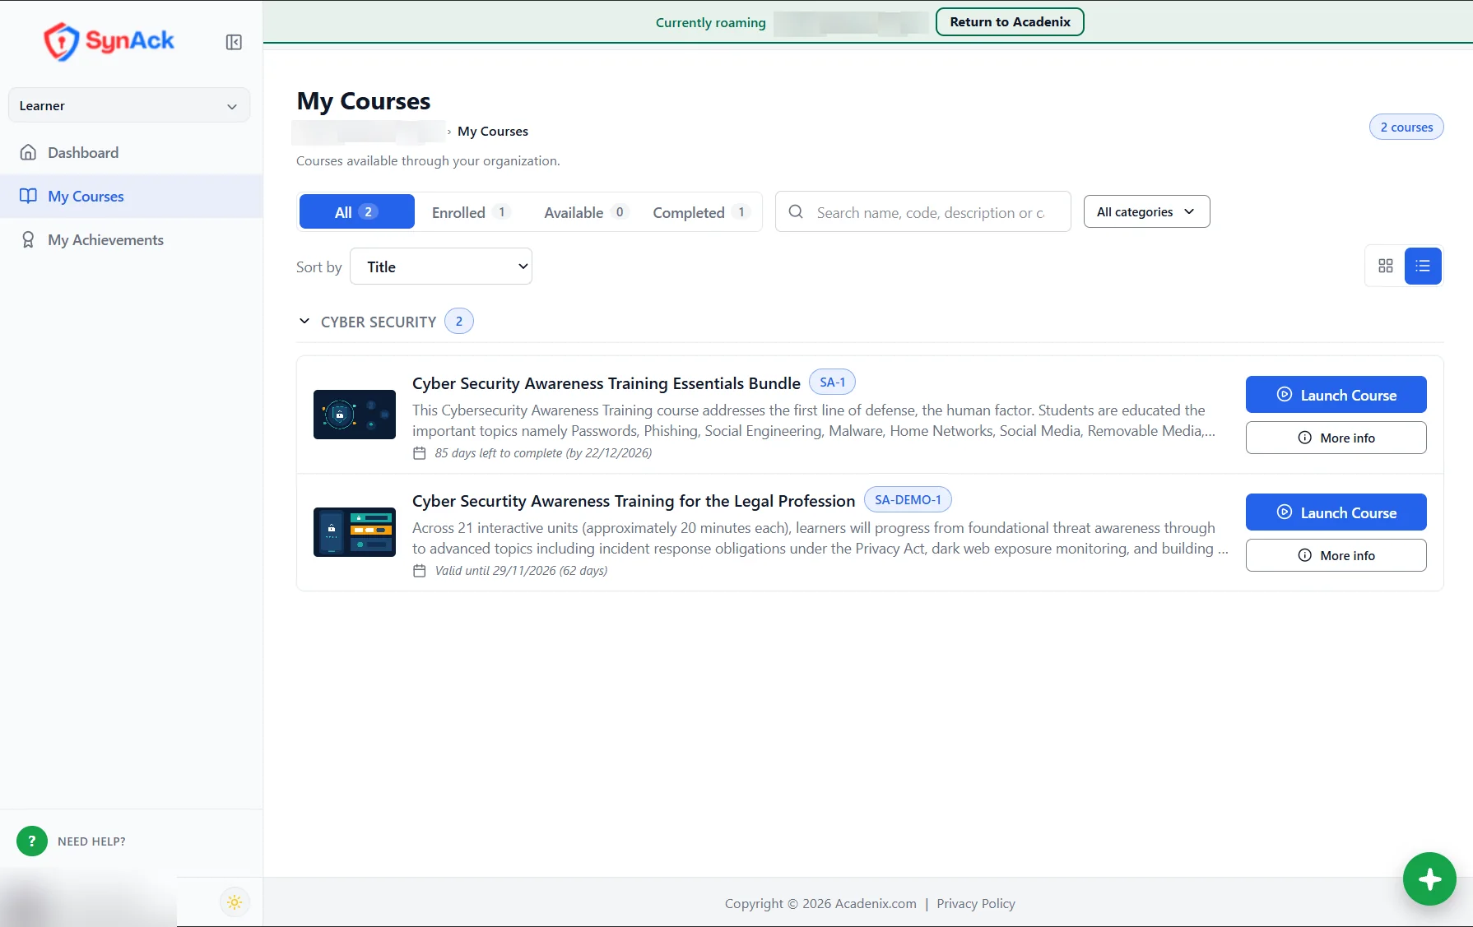This screenshot has height=927, width=1473.
Task: Click Return to Acadenix button
Action: point(1010,21)
